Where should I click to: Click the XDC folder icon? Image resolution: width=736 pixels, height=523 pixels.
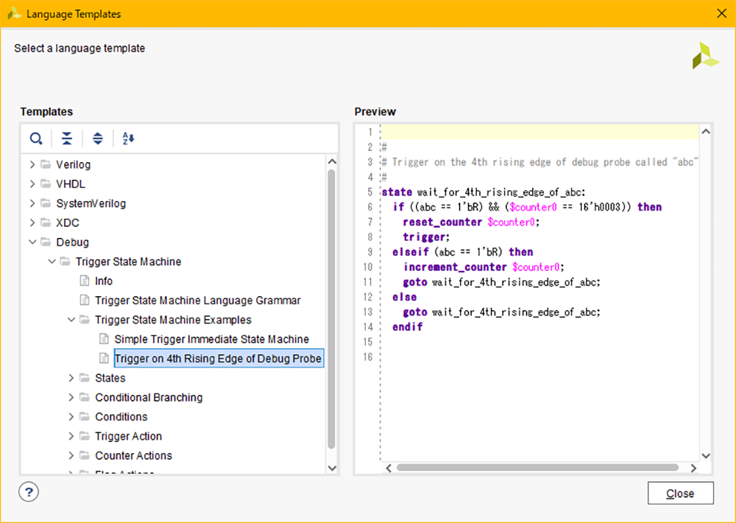pyautogui.click(x=46, y=222)
